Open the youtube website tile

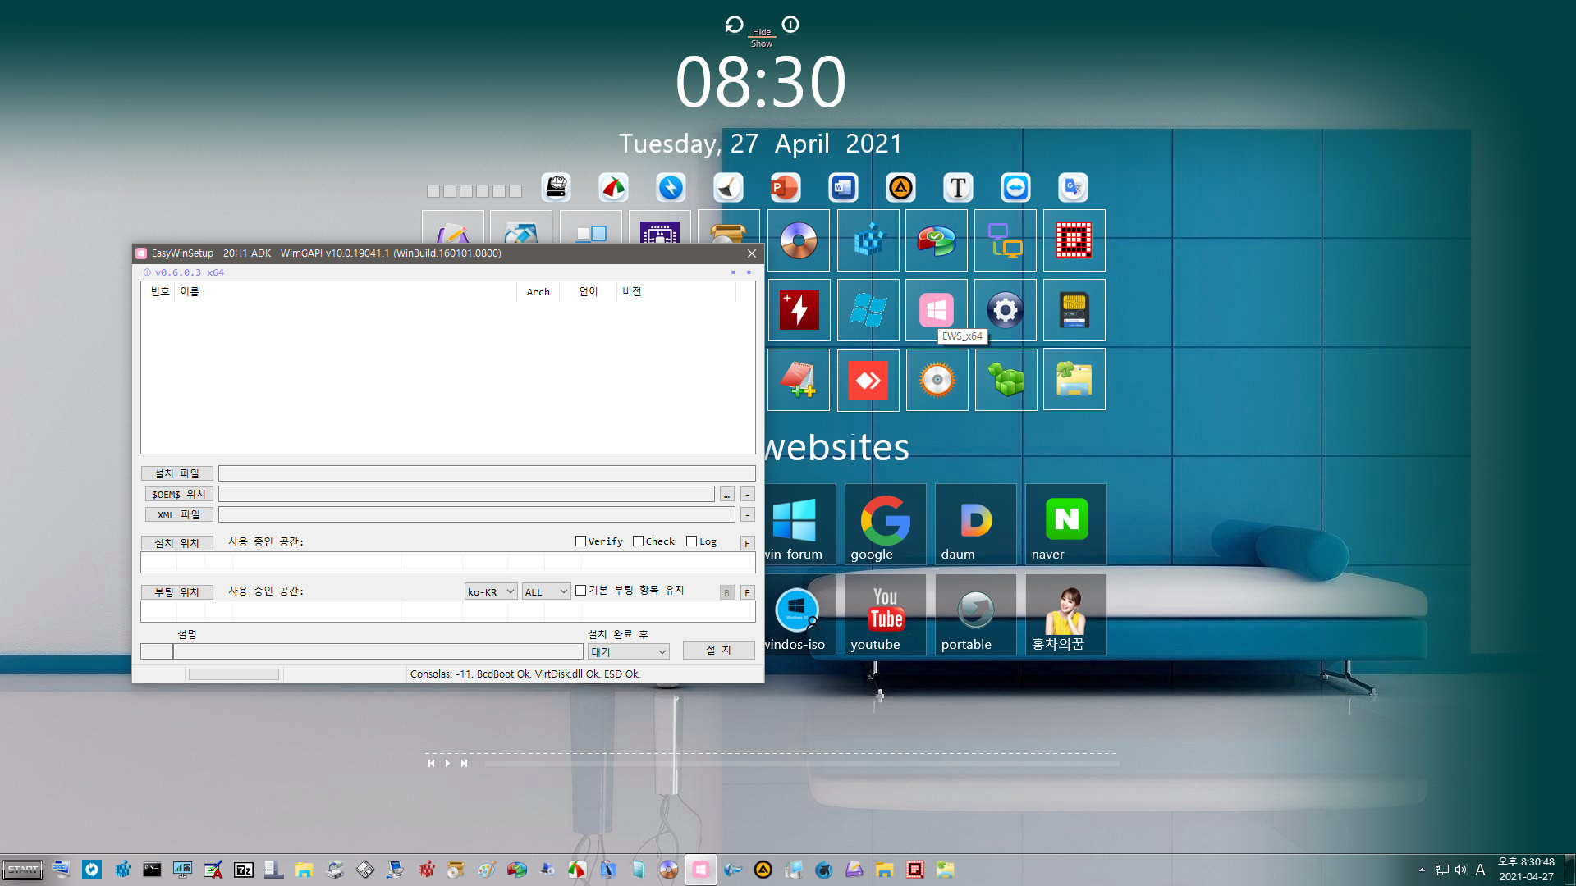click(x=885, y=614)
